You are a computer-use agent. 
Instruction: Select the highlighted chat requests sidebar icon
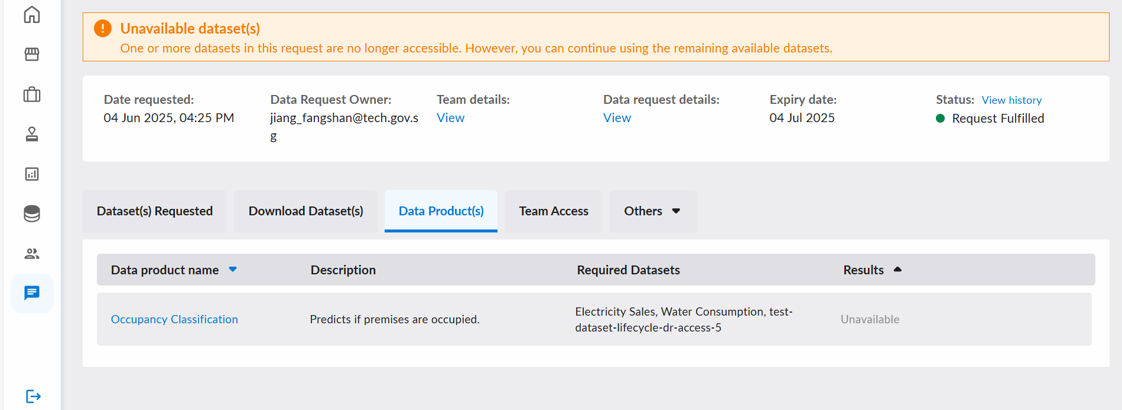(32, 293)
